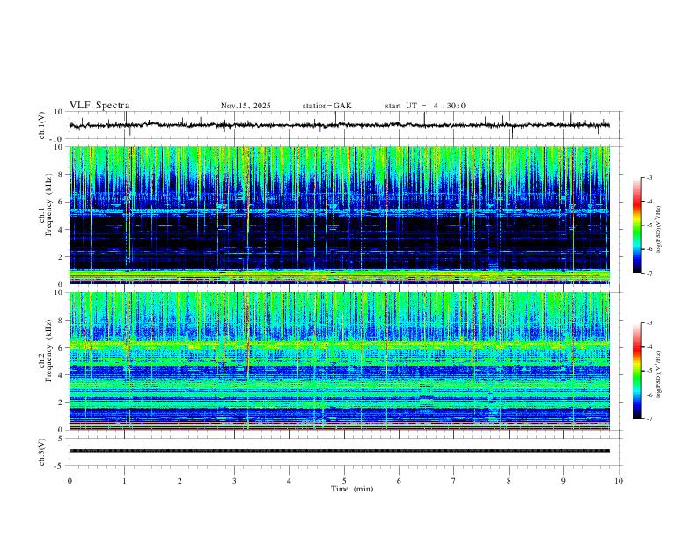697x539 pixels.
Task: Click time axis tick label "6"
Action: [x=400, y=481]
